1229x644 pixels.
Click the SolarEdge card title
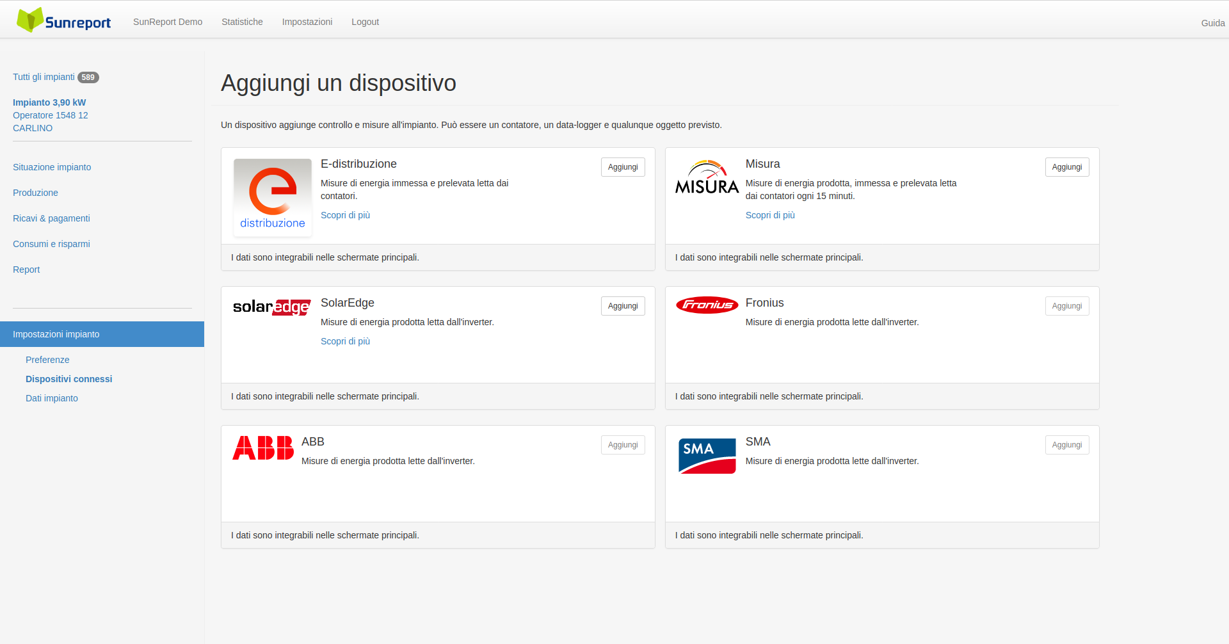tap(348, 303)
